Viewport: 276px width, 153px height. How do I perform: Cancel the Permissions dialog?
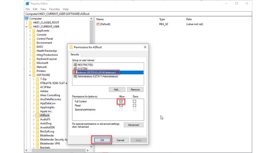pyautogui.click(x=121, y=140)
